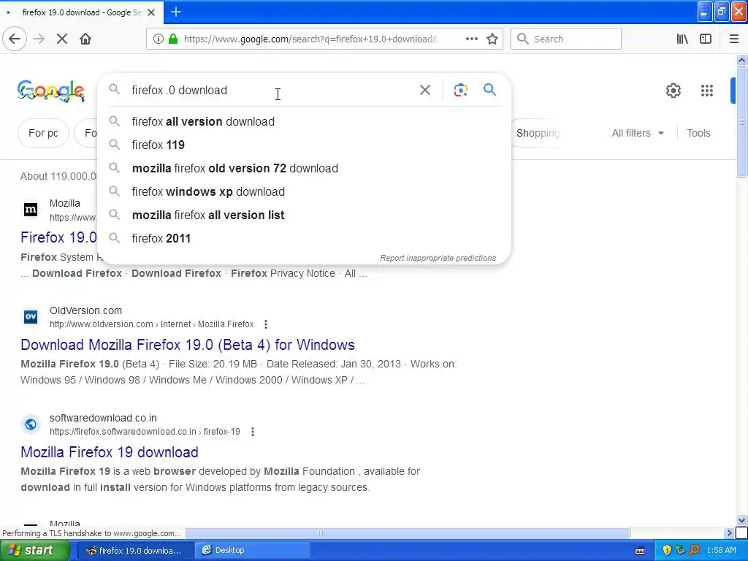This screenshot has width=748, height=561.
Task: Open Google quick settings gear
Action: tap(673, 90)
